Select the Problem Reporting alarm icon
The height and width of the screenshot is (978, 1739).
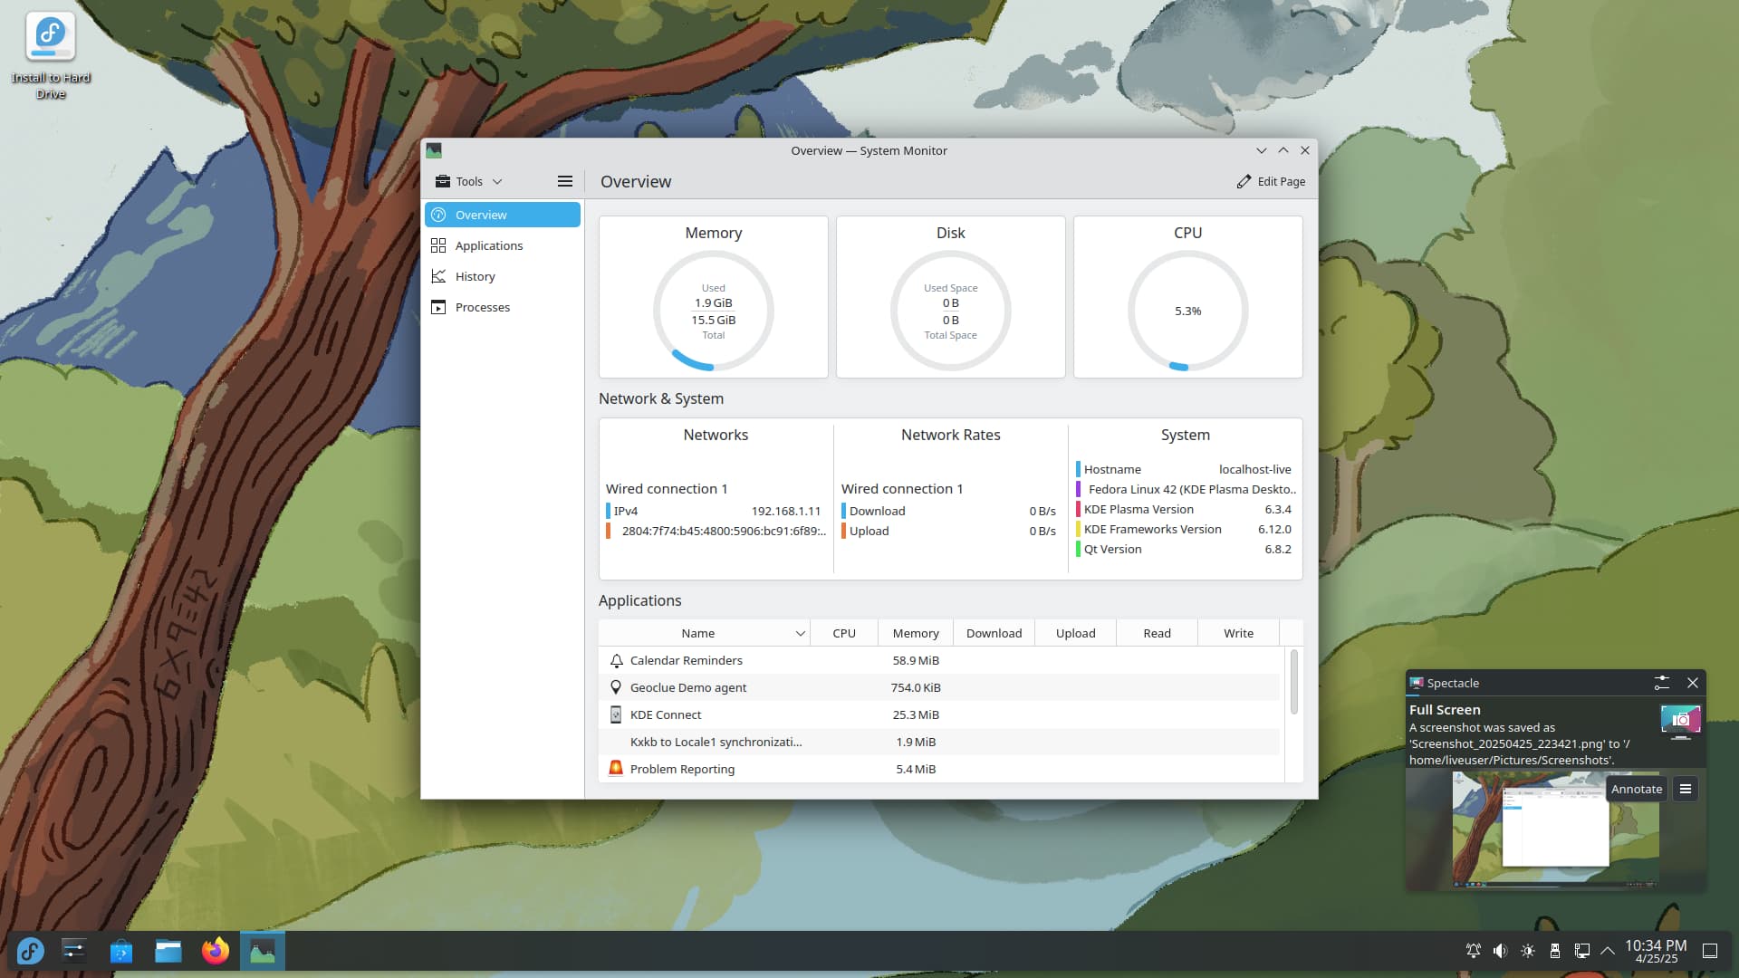click(x=616, y=769)
